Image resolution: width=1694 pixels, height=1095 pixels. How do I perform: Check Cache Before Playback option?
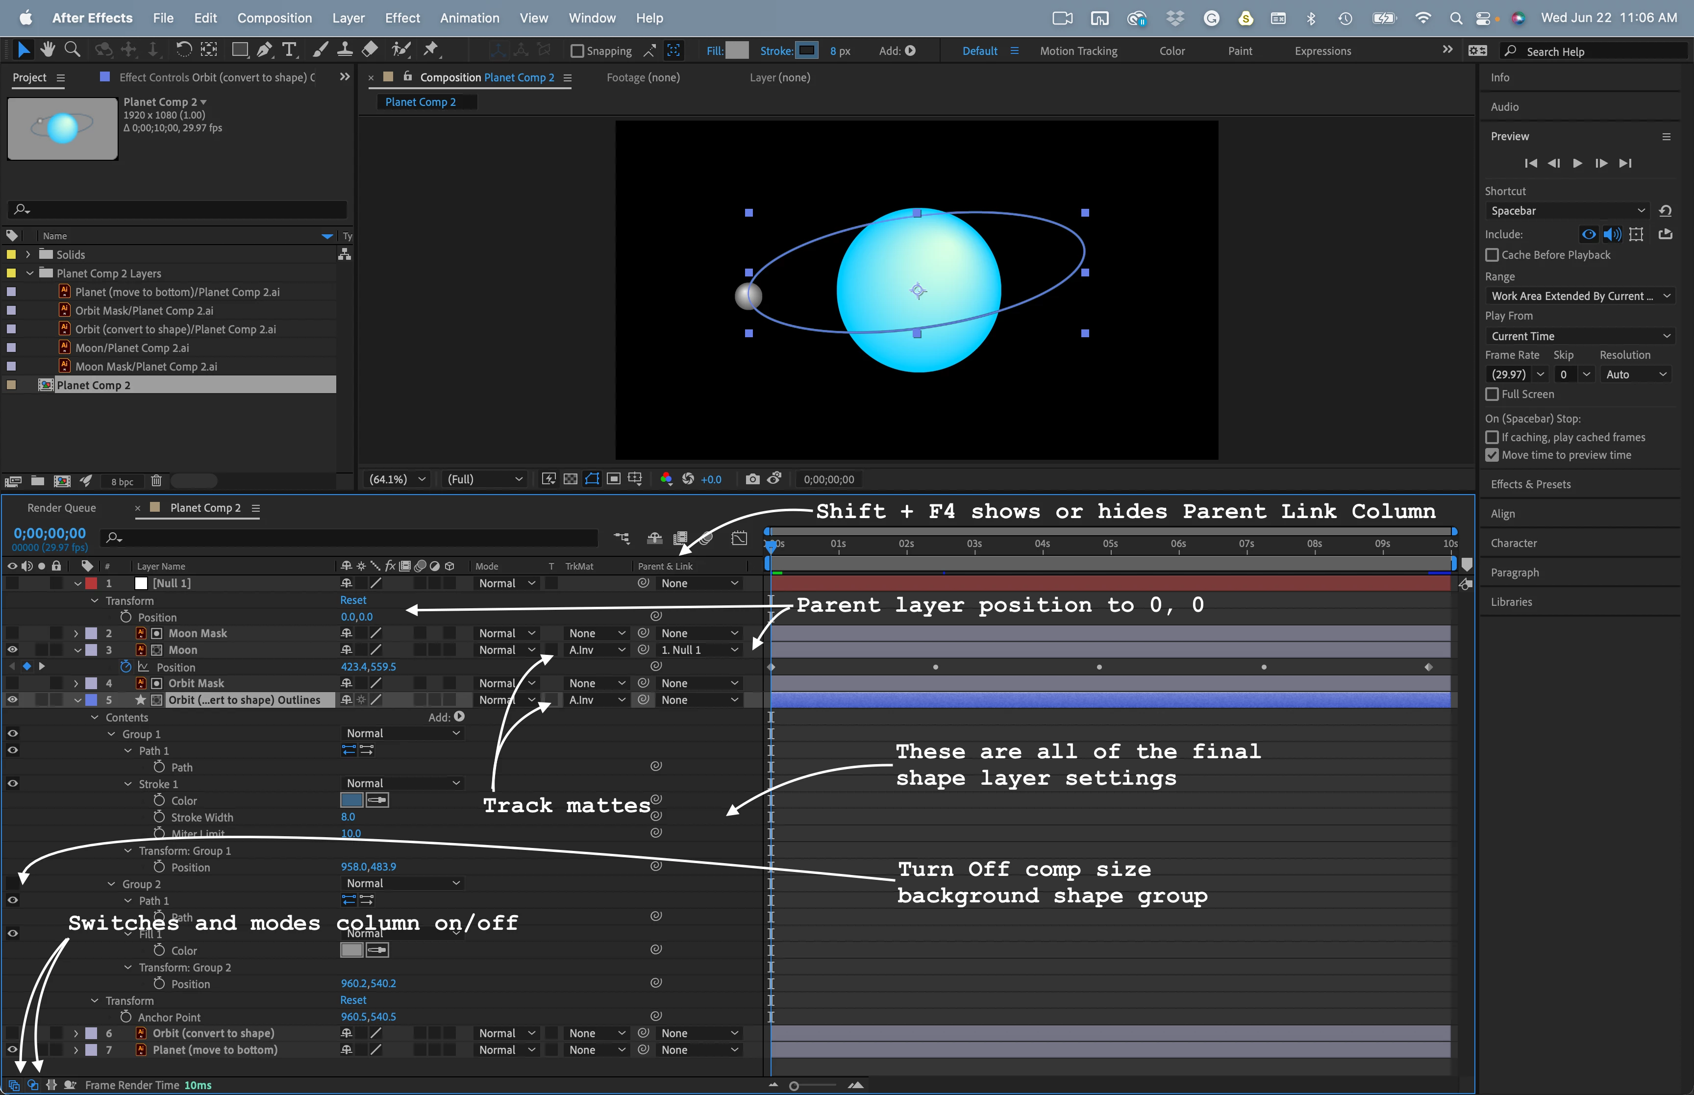1492,254
